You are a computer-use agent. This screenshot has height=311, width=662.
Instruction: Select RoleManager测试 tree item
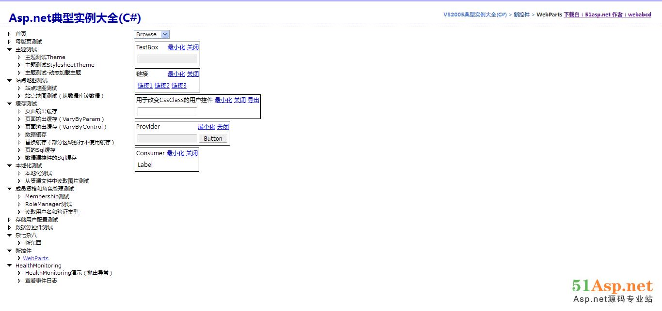(48, 204)
